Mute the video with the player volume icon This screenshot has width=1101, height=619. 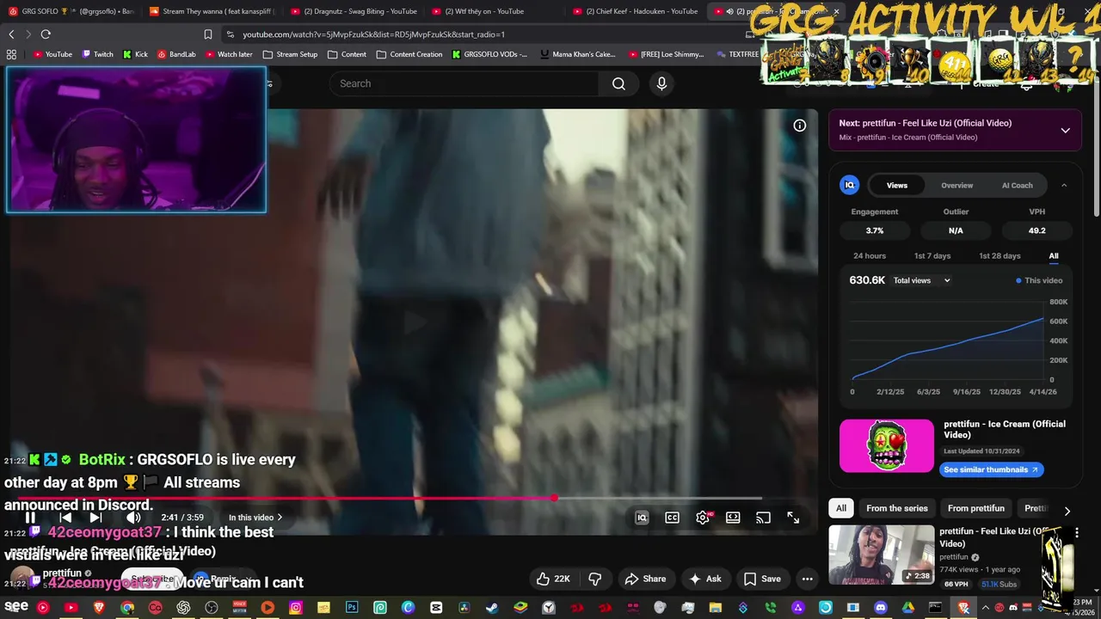[133, 518]
